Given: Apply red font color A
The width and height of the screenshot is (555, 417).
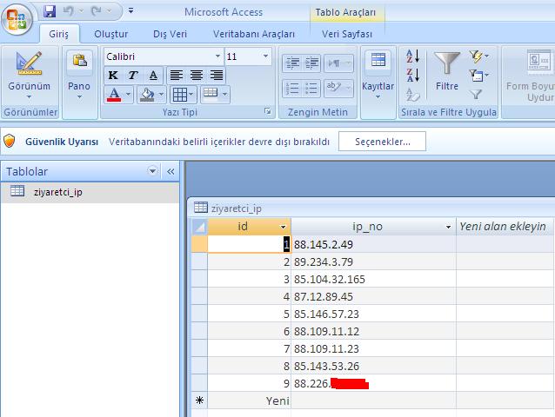Looking at the screenshot, I should point(114,95).
